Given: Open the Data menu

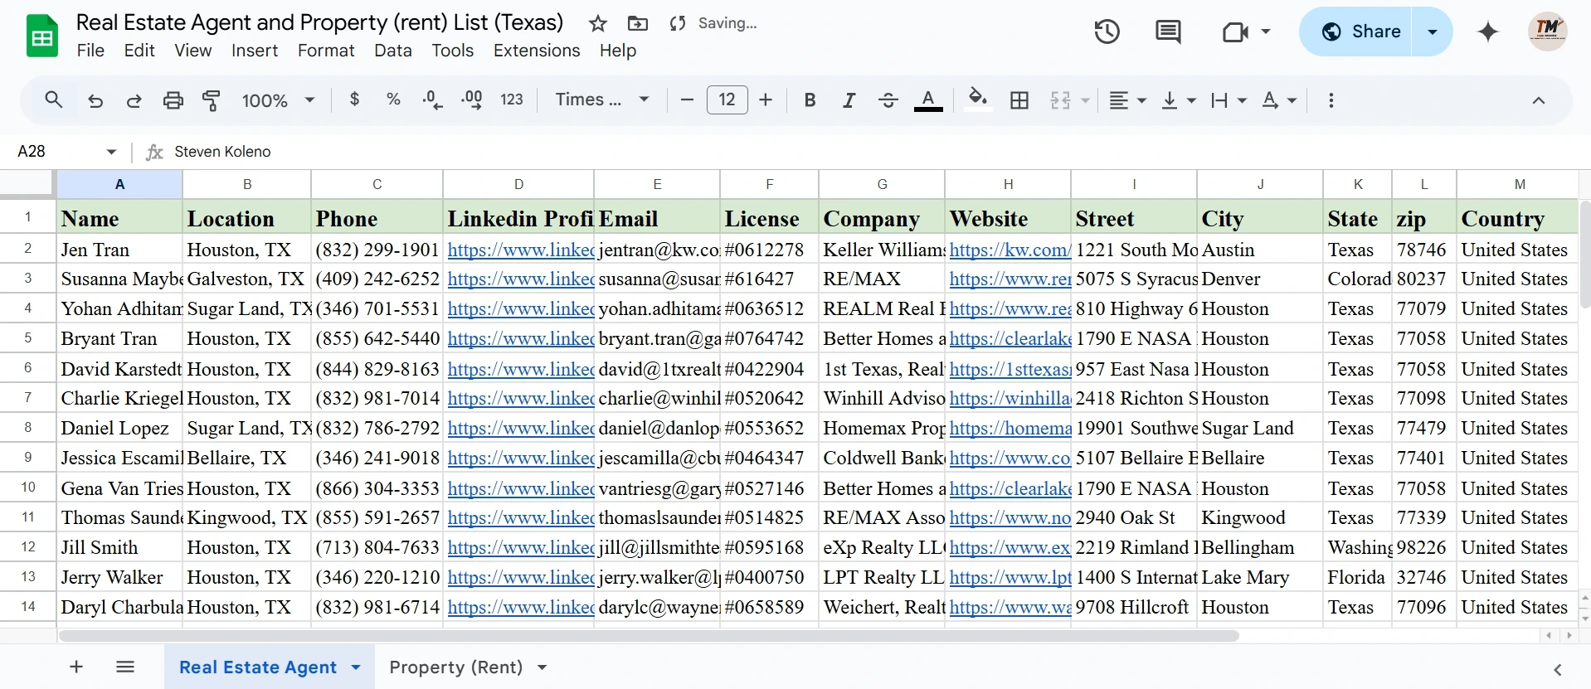Looking at the screenshot, I should pos(393,51).
